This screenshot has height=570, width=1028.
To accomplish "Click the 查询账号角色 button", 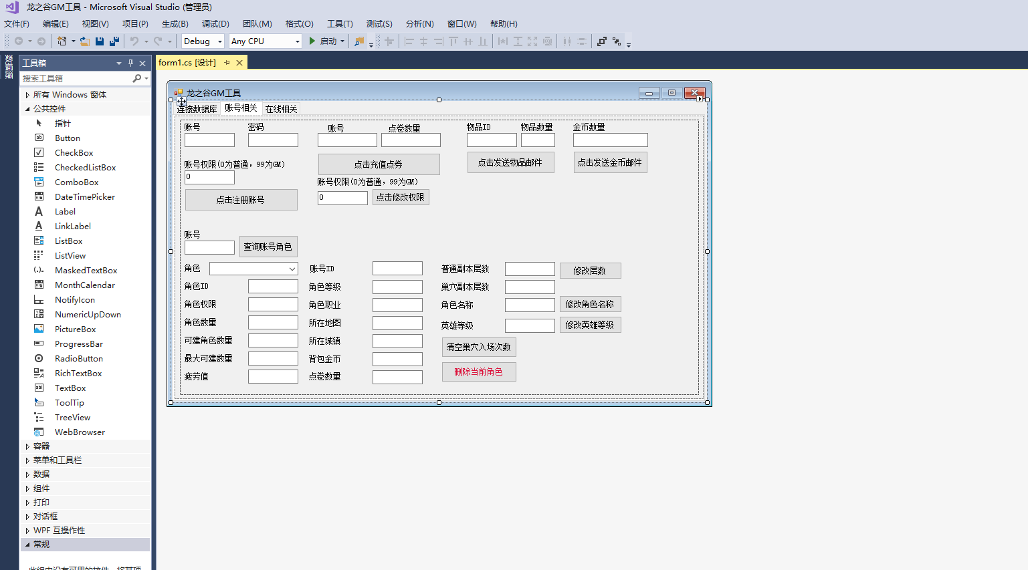I will tap(268, 247).
